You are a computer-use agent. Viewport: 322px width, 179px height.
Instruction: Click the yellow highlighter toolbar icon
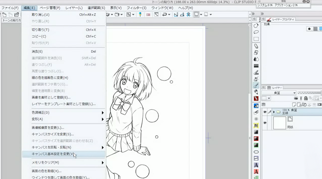click(x=140, y=14)
